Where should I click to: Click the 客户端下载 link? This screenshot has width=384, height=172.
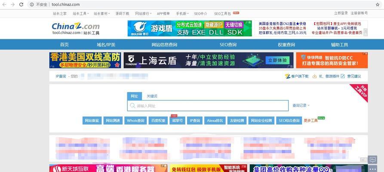300,76
